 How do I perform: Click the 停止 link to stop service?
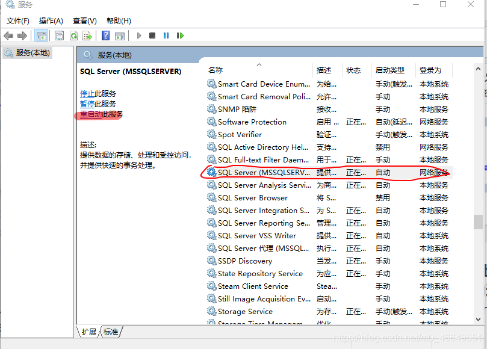[87, 94]
